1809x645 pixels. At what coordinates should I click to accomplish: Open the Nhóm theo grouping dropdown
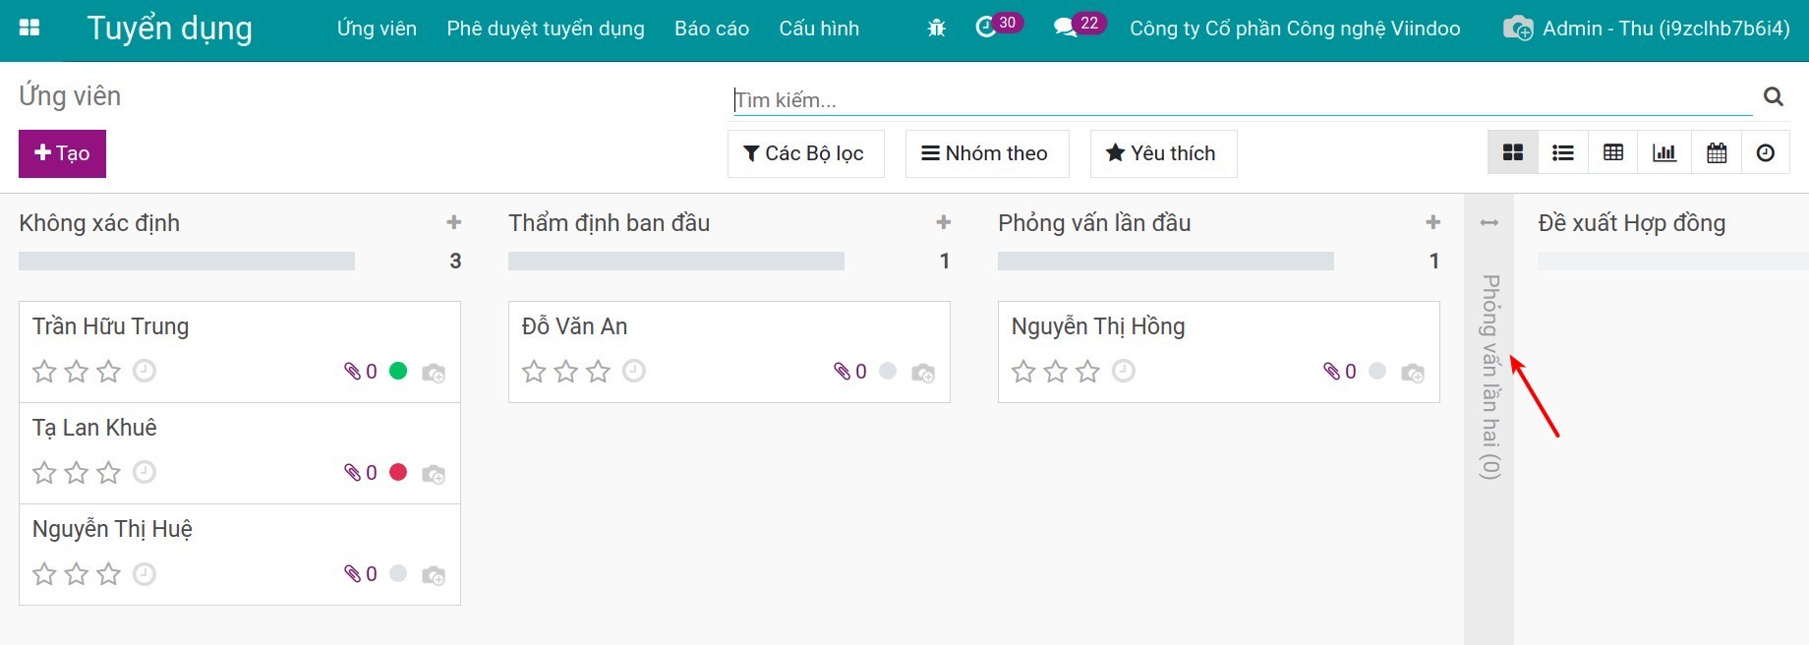(x=986, y=152)
